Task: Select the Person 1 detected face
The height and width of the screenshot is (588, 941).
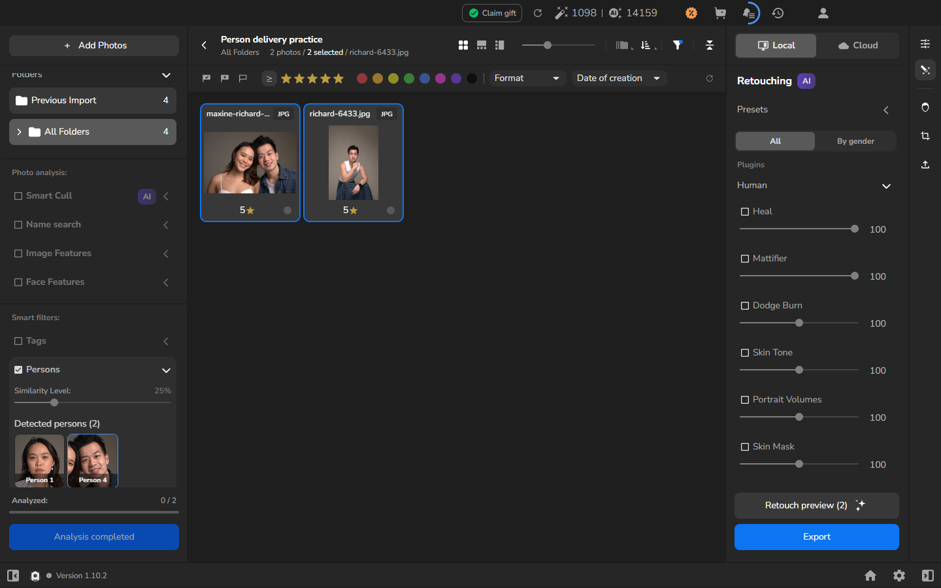Action: (x=39, y=461)
